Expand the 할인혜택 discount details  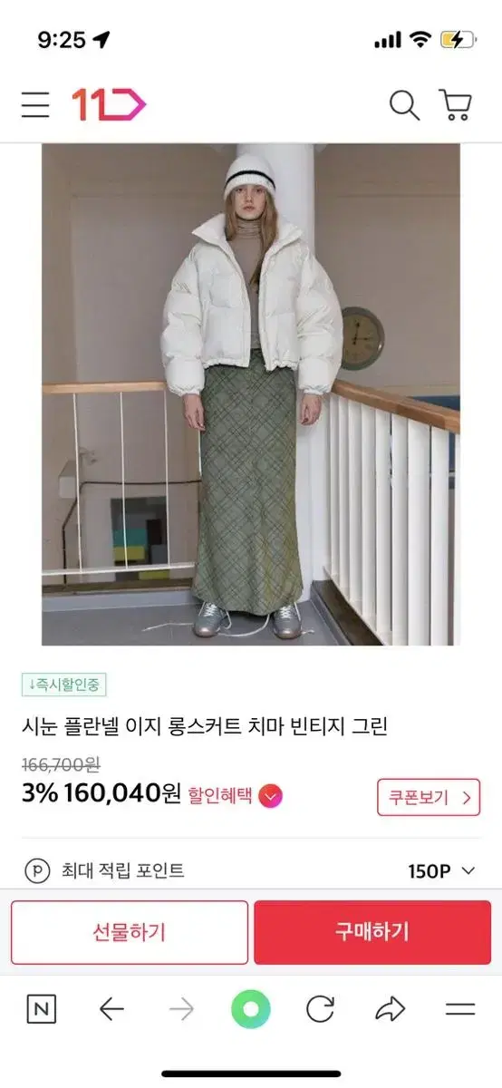pyautogui.click(x=236, y=797)
